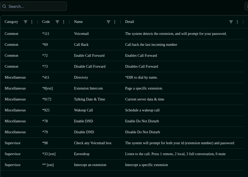Sort by the Code column header
Screen dimensions: 248x177
pos(46,22)
